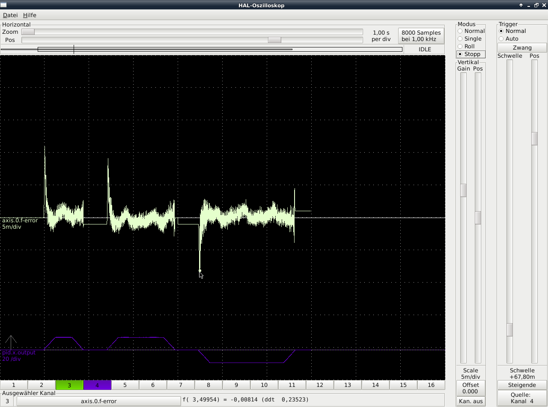Select channel 1
Screen dimensions: 548x407
click(x=14, y=385)
